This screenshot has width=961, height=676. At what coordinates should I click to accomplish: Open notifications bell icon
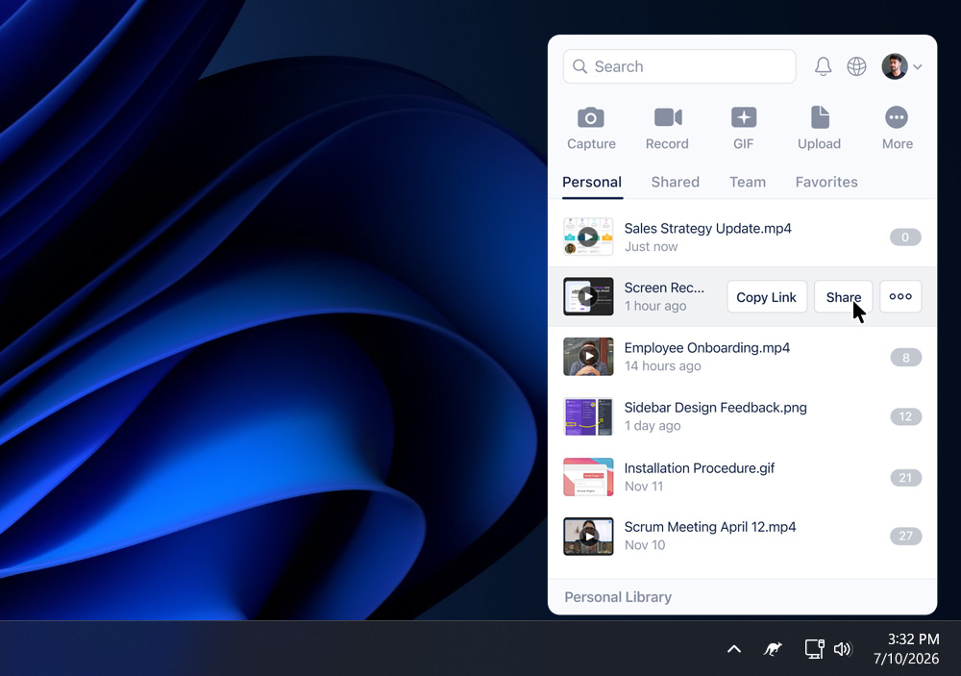(824, 66)
